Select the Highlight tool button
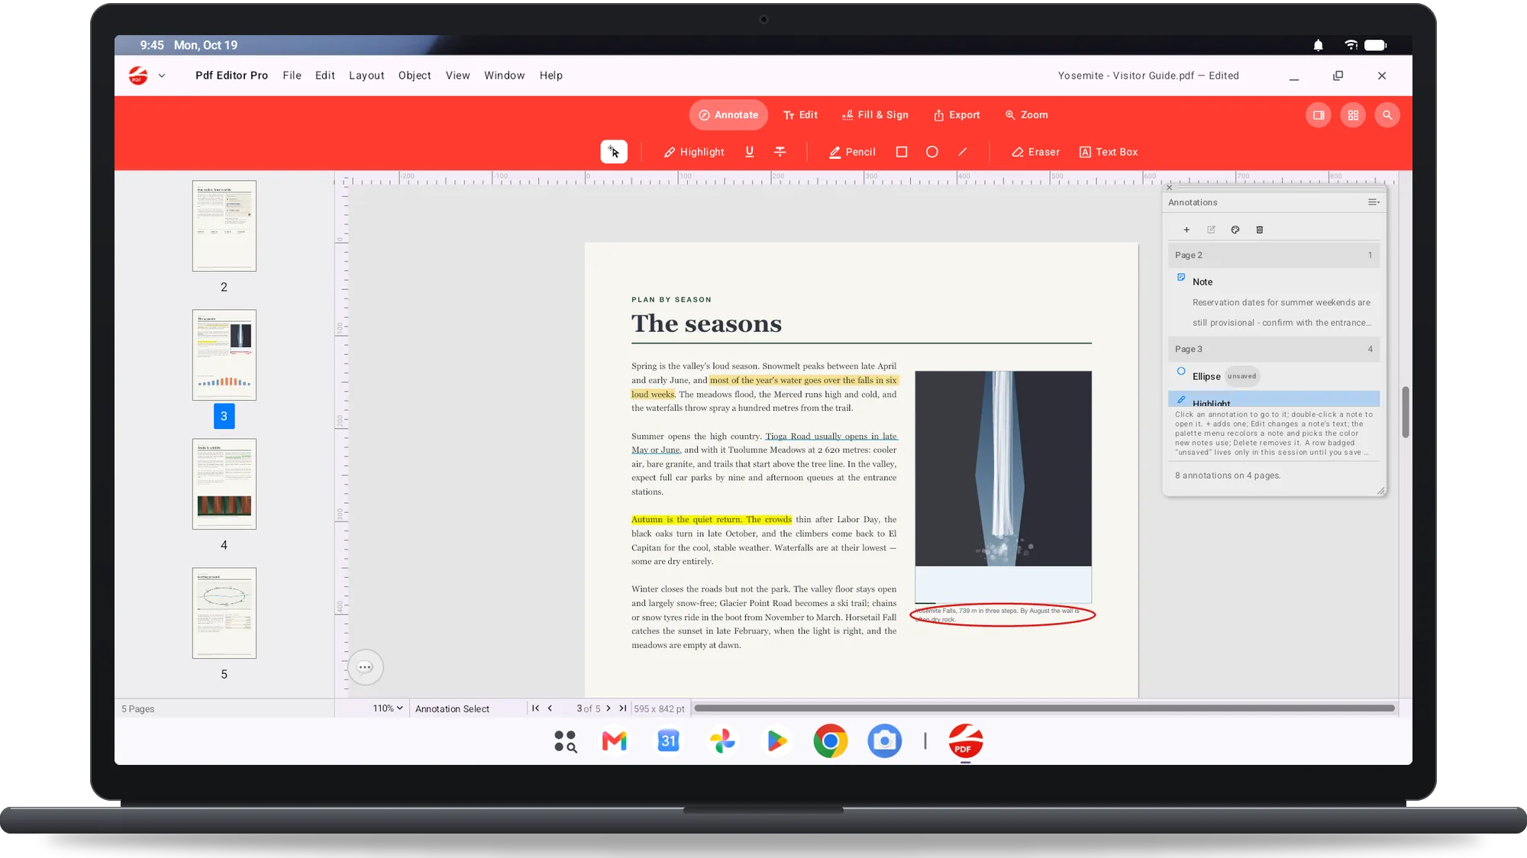1527x858 pixels. pos(694,152)
